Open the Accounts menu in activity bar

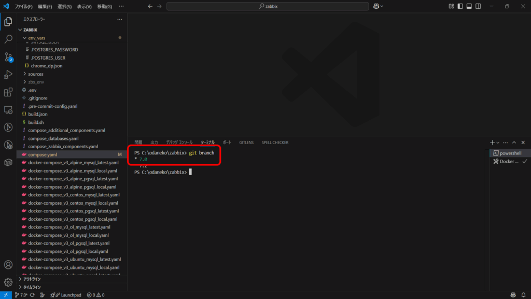pos(8,264)
